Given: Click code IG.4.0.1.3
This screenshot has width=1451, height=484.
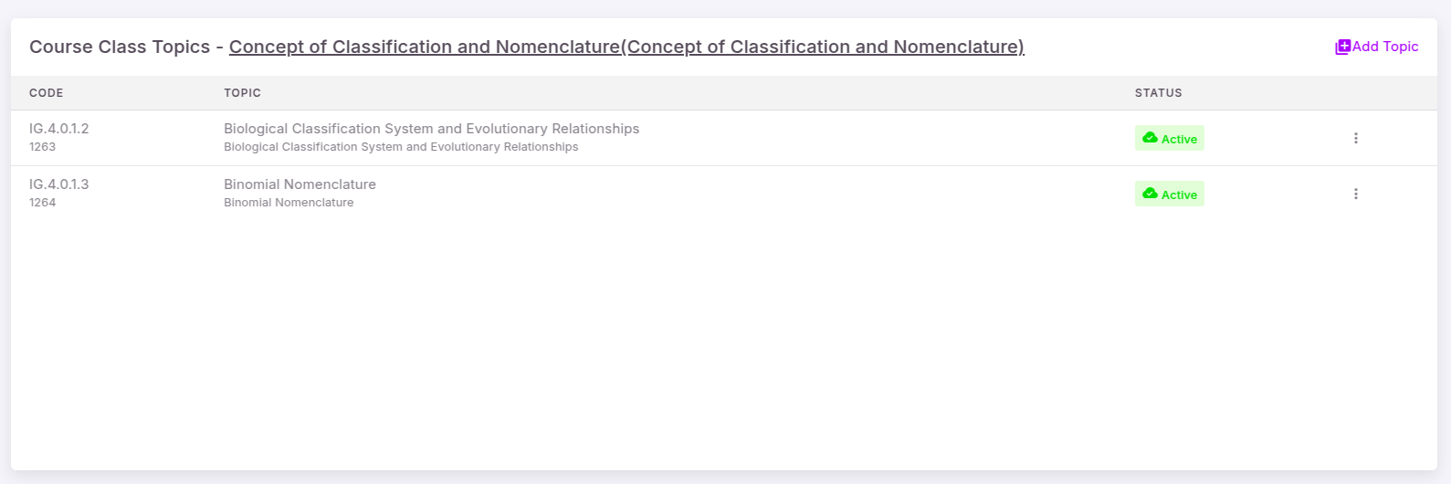Looking at the screenshot, I should 59,184.
